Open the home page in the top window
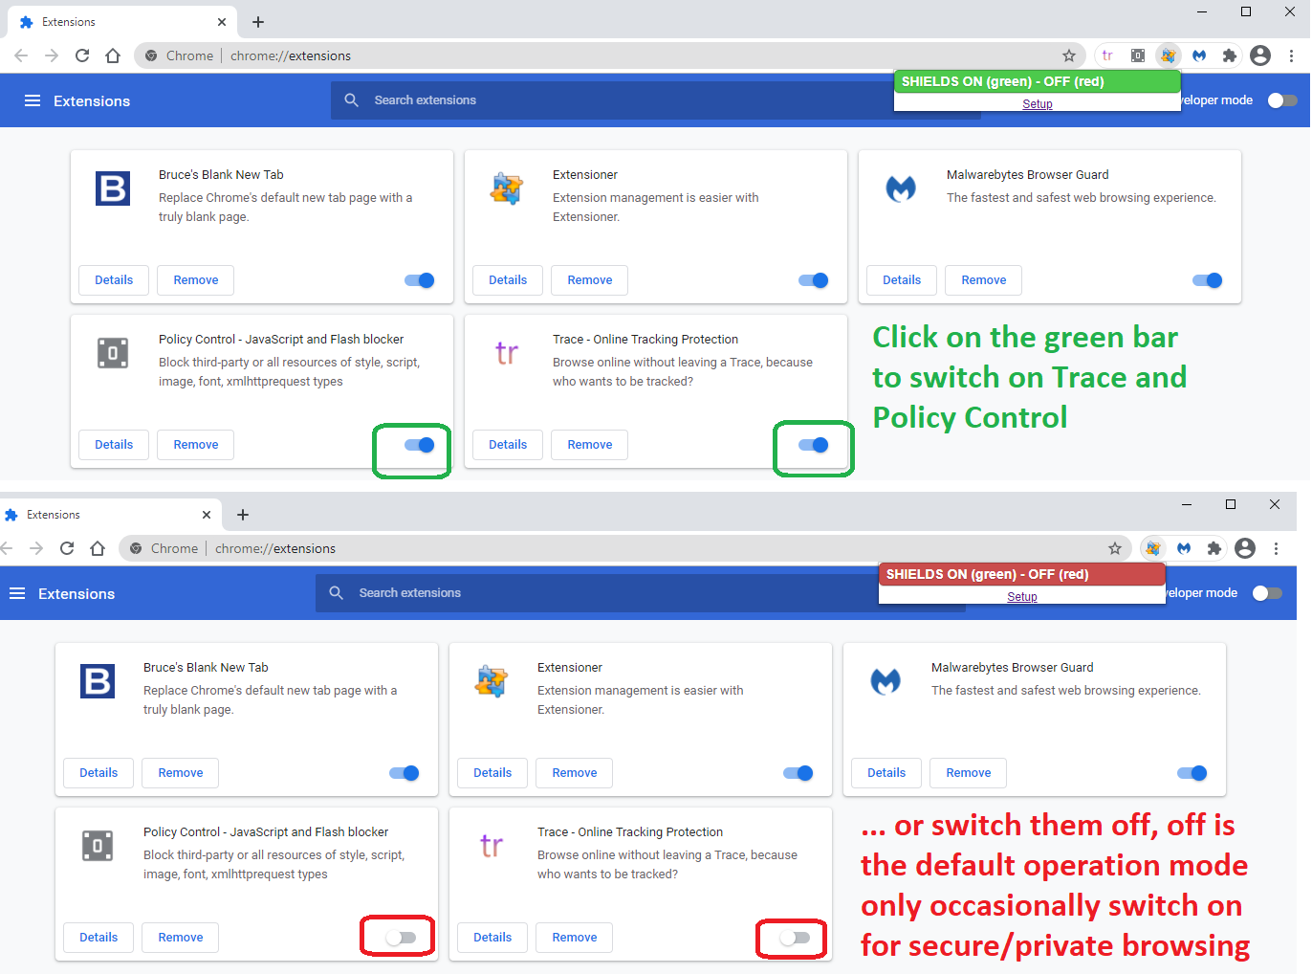The image size is (1312, 974). coord(113,55)
